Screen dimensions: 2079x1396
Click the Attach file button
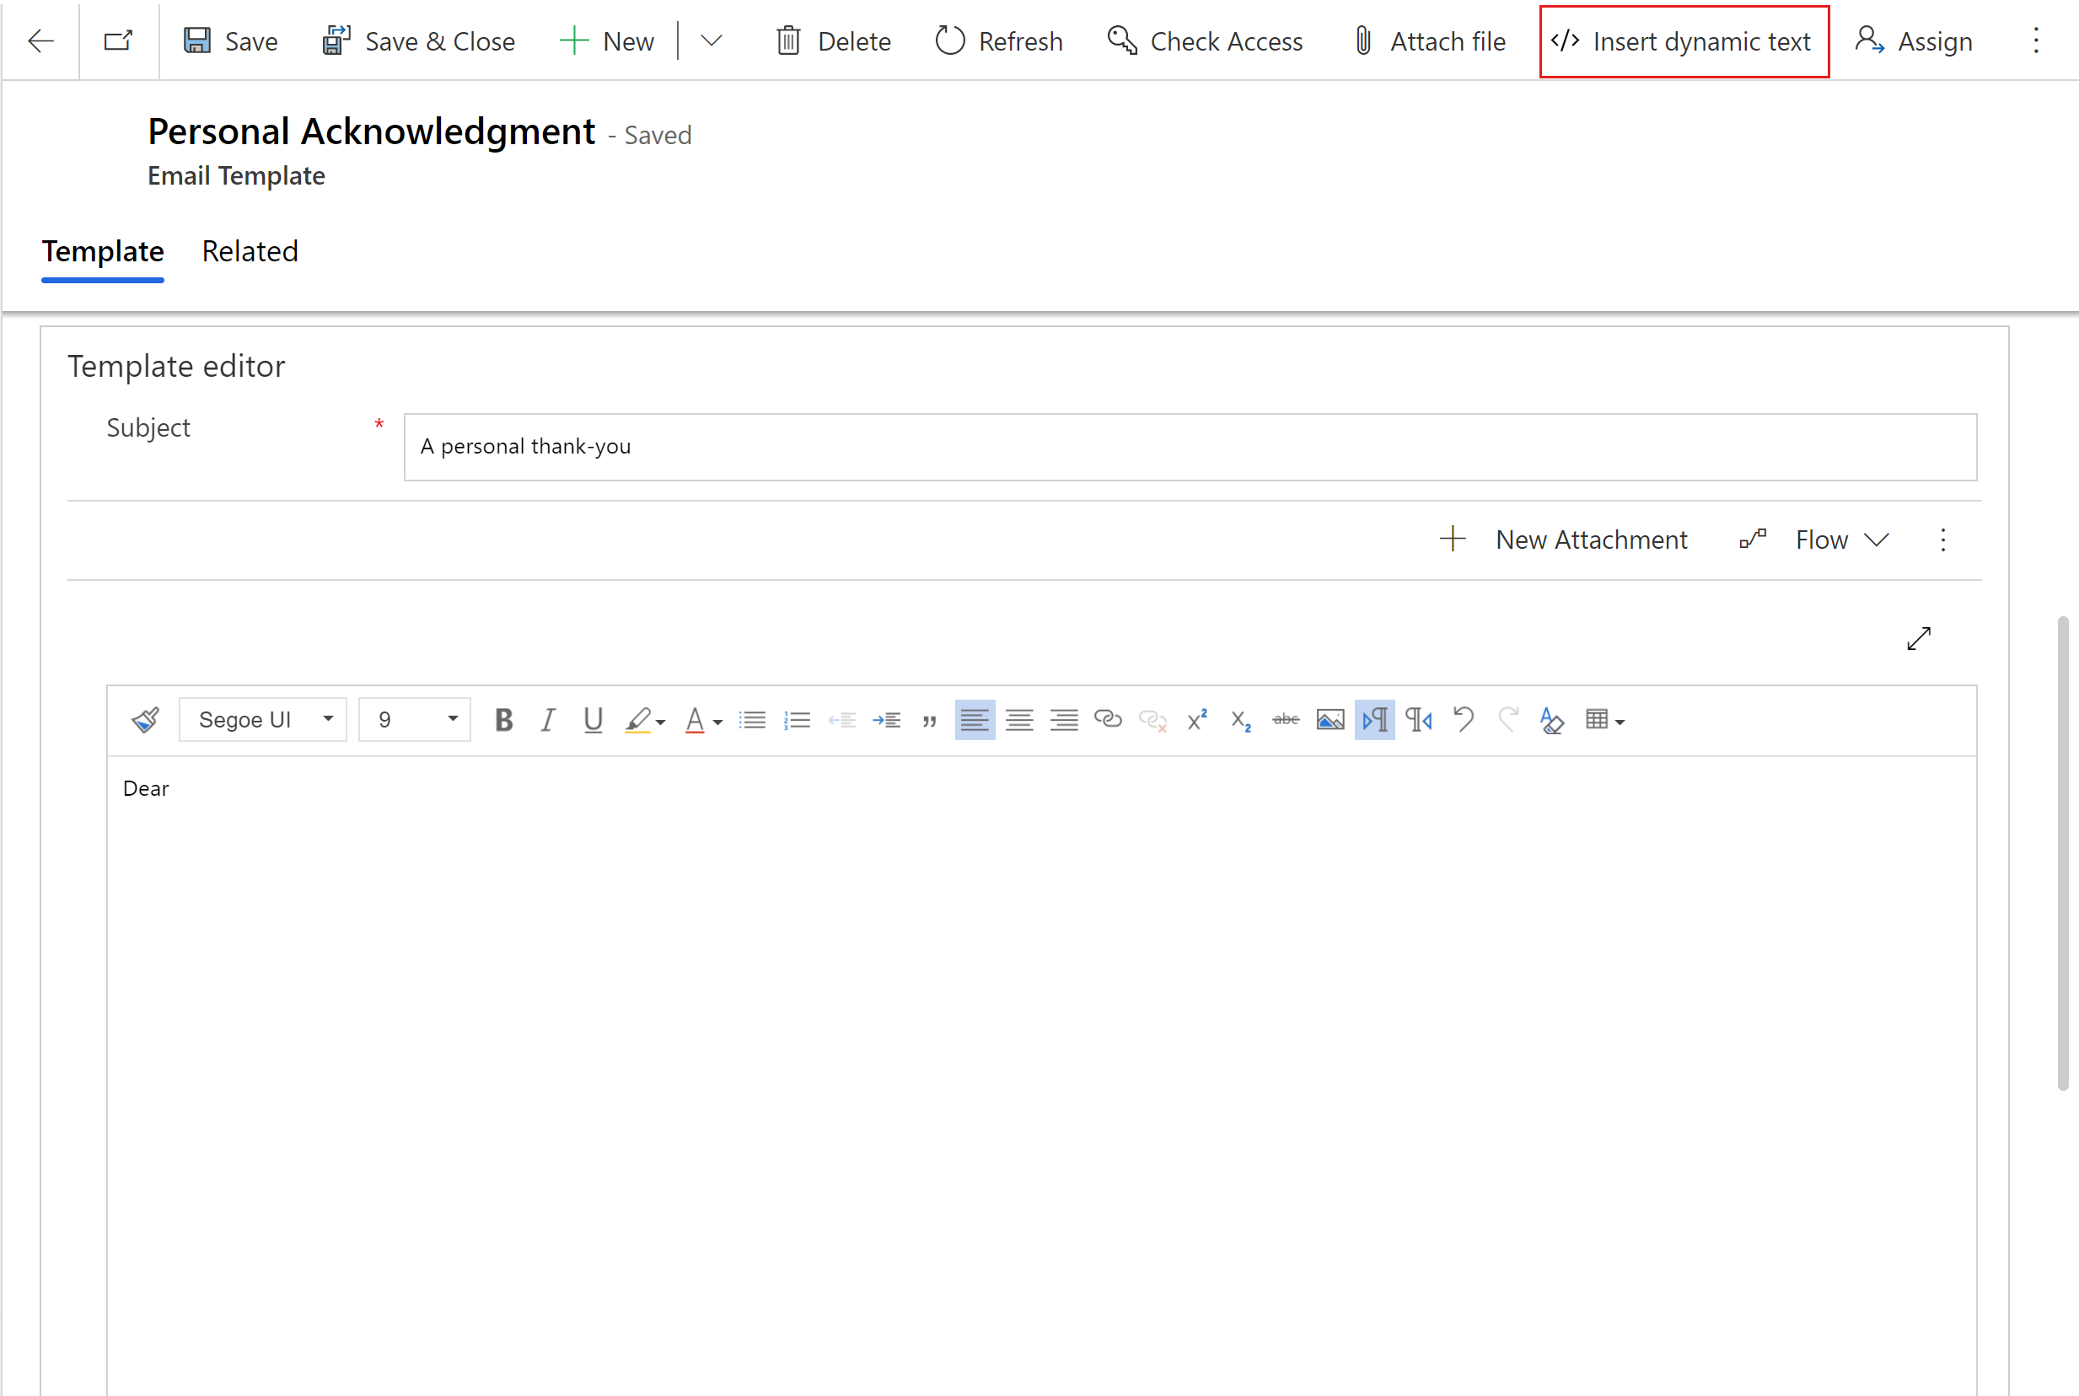(x=1426, y=40)
